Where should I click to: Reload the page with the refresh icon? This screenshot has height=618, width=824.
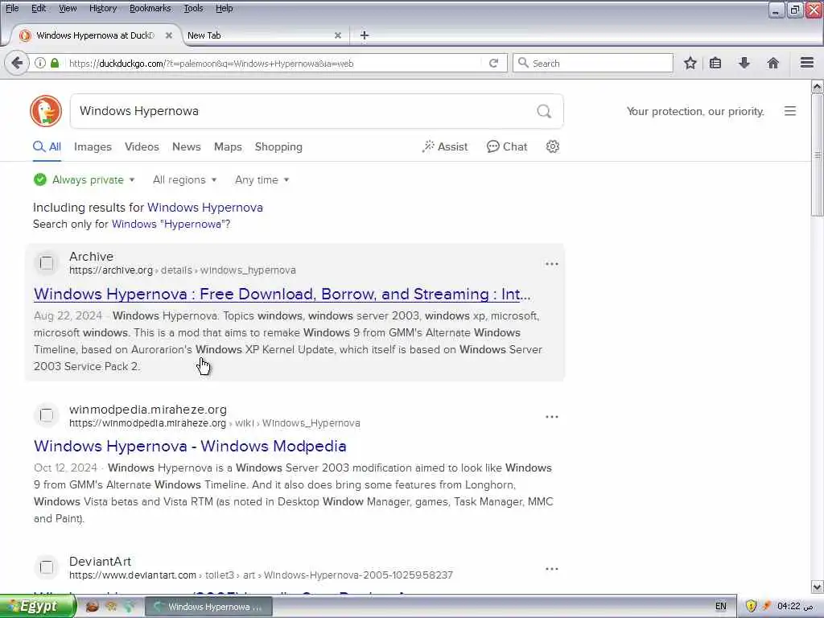pyautogui.click(x=493, y=63)
